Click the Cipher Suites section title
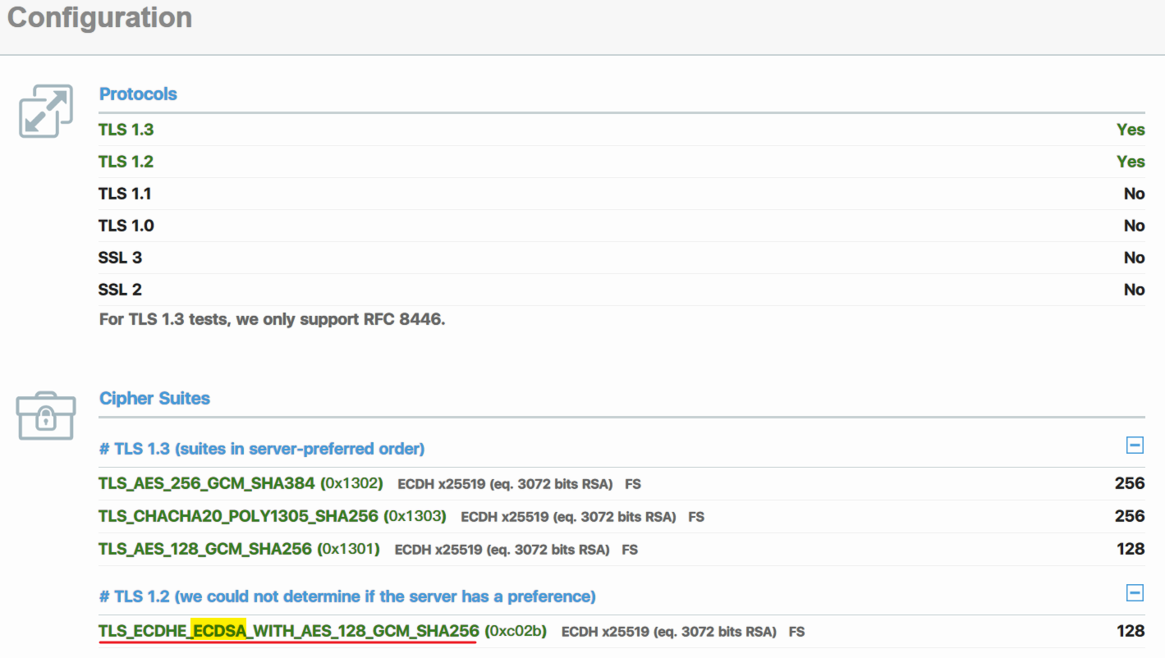Viewport: 1165px width, 658px height. pyautogui.click(x=154, y=399)
